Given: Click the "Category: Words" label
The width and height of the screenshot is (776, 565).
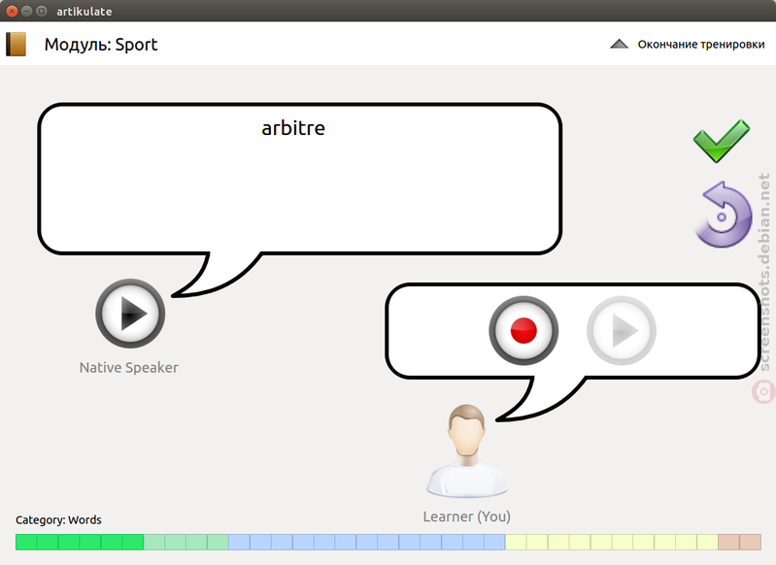Looking at the screenshot, I should coord(58,520).
